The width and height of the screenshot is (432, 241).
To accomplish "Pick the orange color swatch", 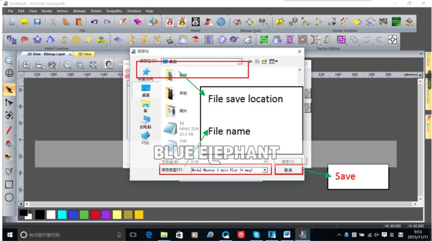I will [139, 215].
